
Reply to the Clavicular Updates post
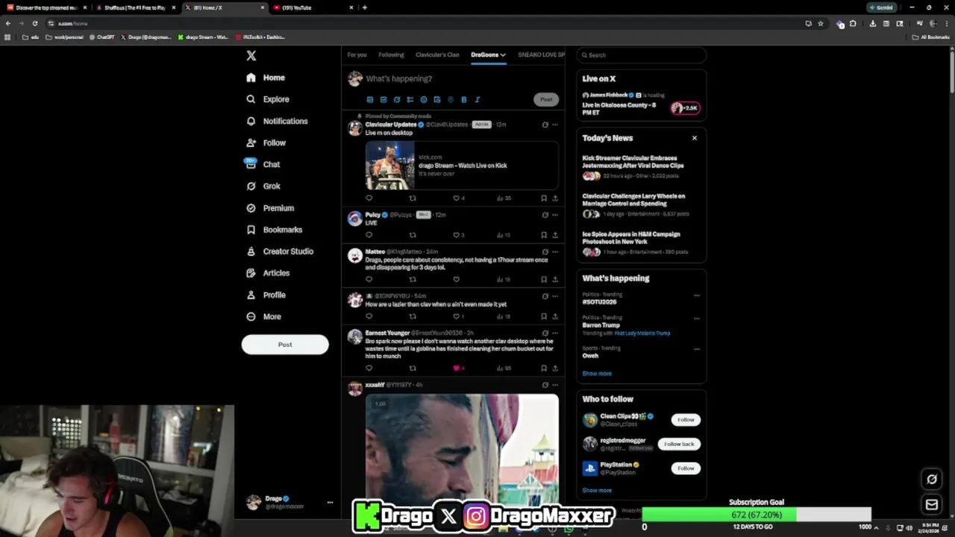[x=369, y=198]
